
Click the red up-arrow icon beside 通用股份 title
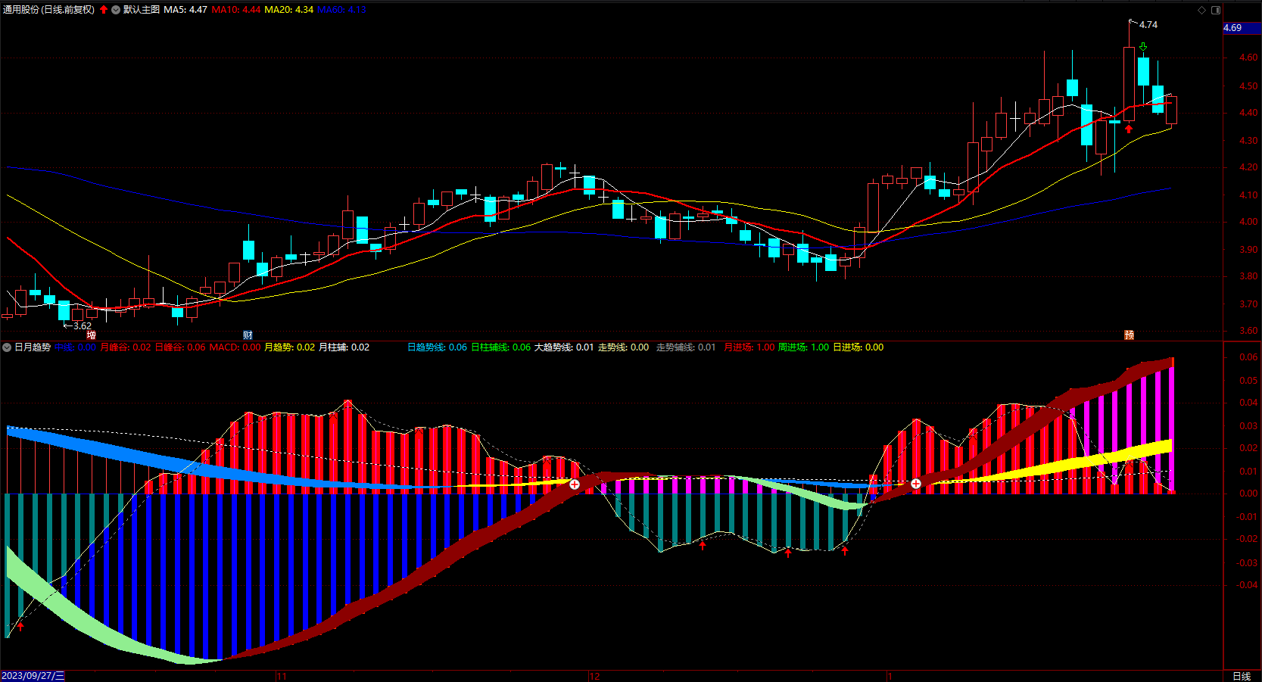(x=104, y=10)
